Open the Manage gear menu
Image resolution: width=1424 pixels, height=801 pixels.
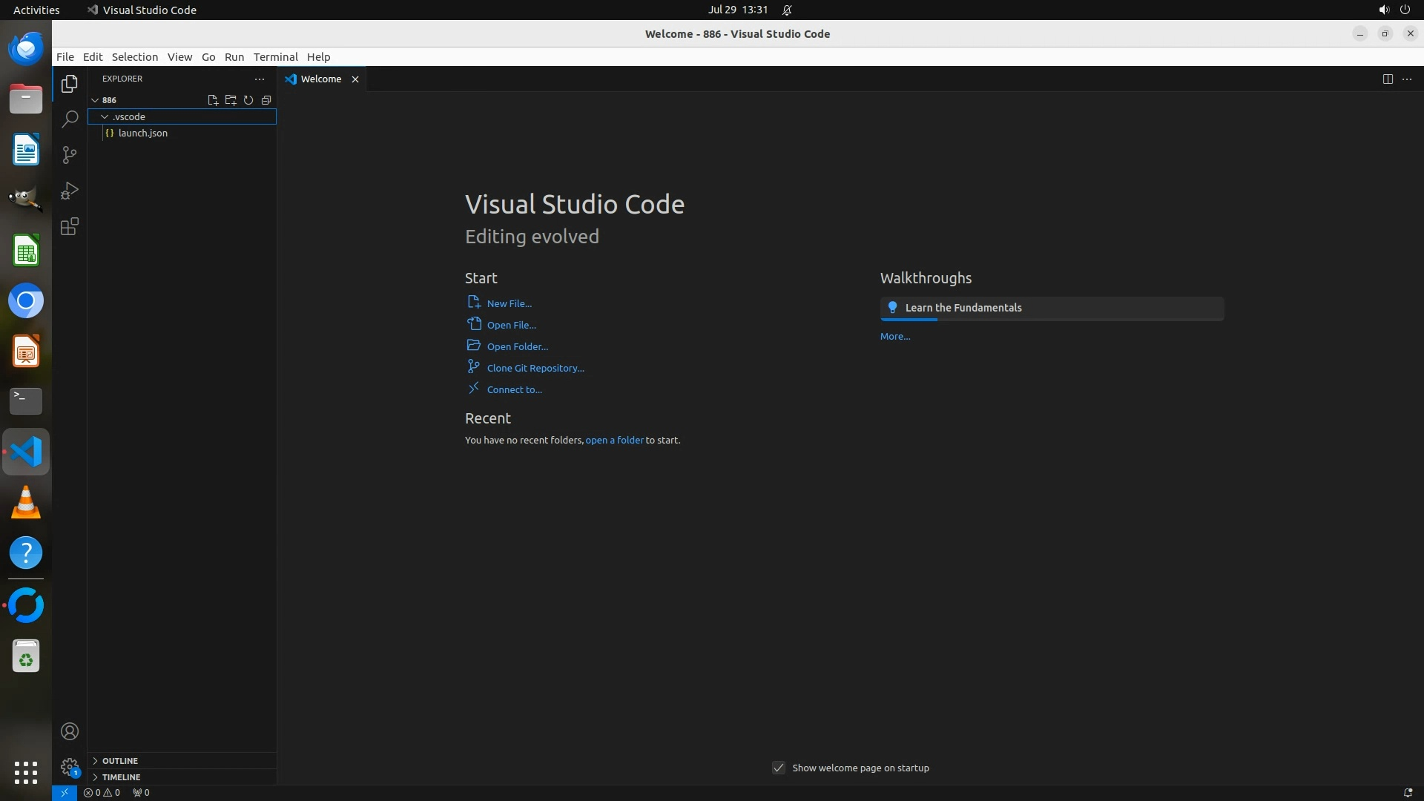click(x=70, y=767)
